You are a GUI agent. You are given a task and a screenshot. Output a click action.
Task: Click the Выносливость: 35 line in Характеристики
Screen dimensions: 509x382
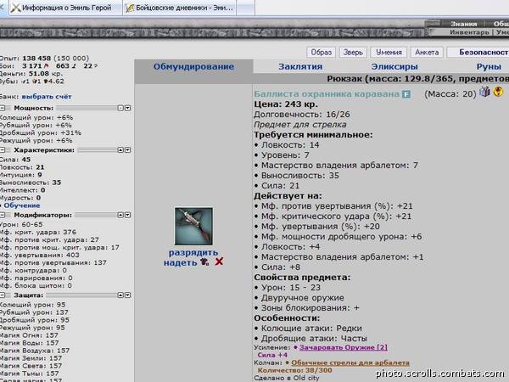pos(31,183)
